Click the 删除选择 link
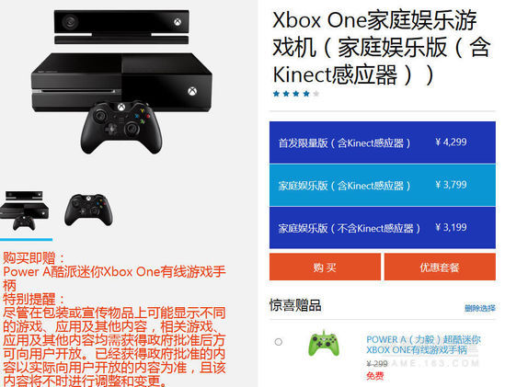This screenshot has height=387, width=505. pyautogui.click(x=479, y=308)
